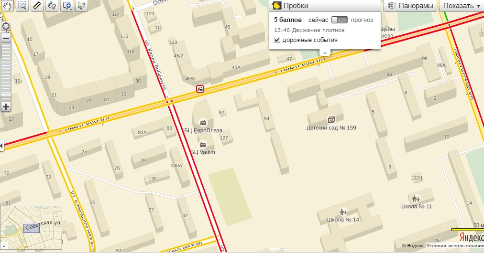Click the zoom level slider track
The image size is (484, 253).
[x=6, y=70]
